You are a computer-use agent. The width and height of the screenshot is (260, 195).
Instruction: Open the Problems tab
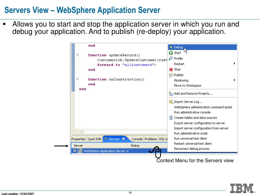(x=151, y=139)
